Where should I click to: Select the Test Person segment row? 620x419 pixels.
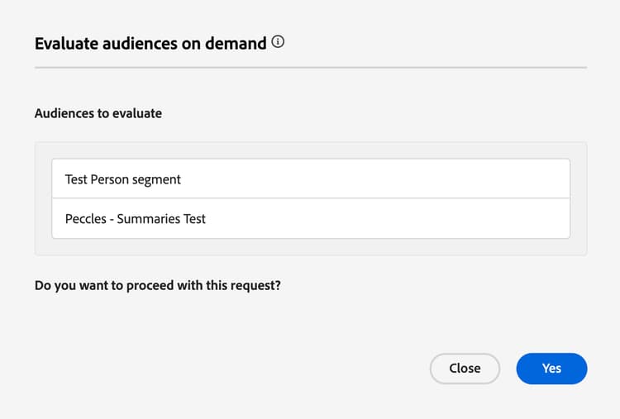point(310,179)
